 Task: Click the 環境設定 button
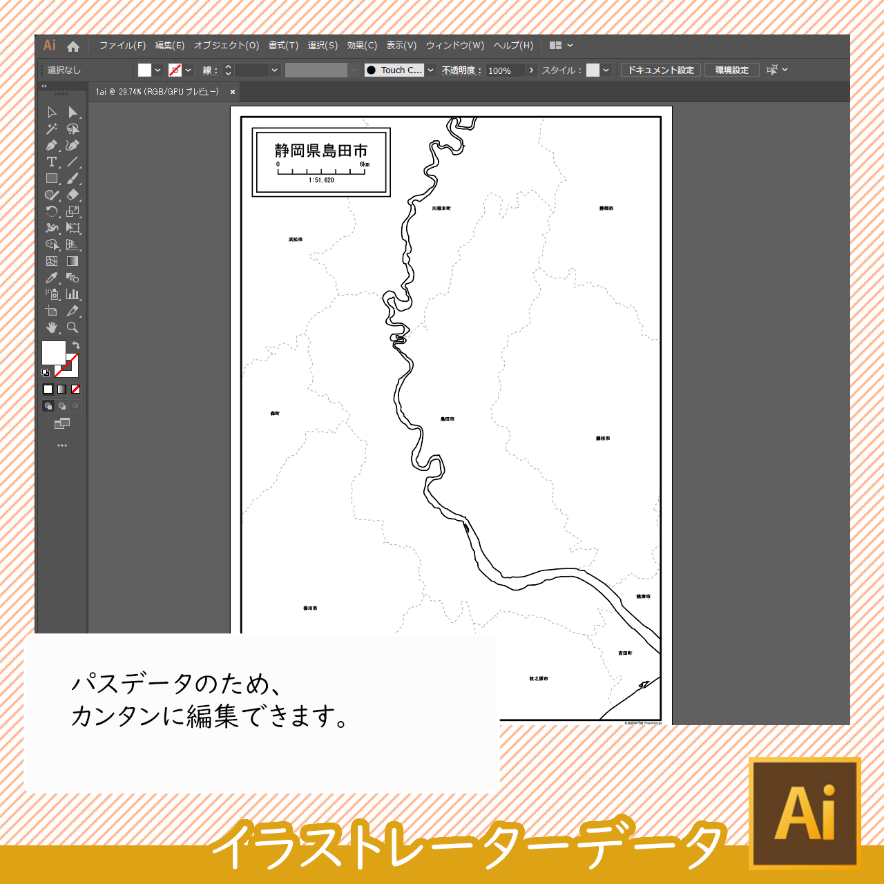pyautogui.click(x=732, y=70)
